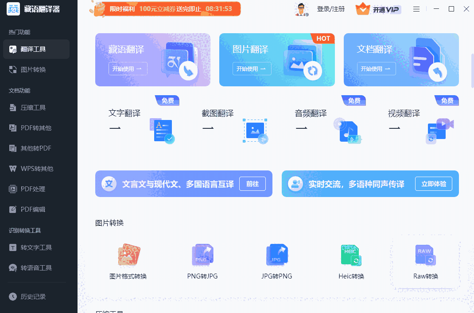Click 开始使用 on the 藏语翻译 card
474x313 pixels.
[x=128, y=68]
